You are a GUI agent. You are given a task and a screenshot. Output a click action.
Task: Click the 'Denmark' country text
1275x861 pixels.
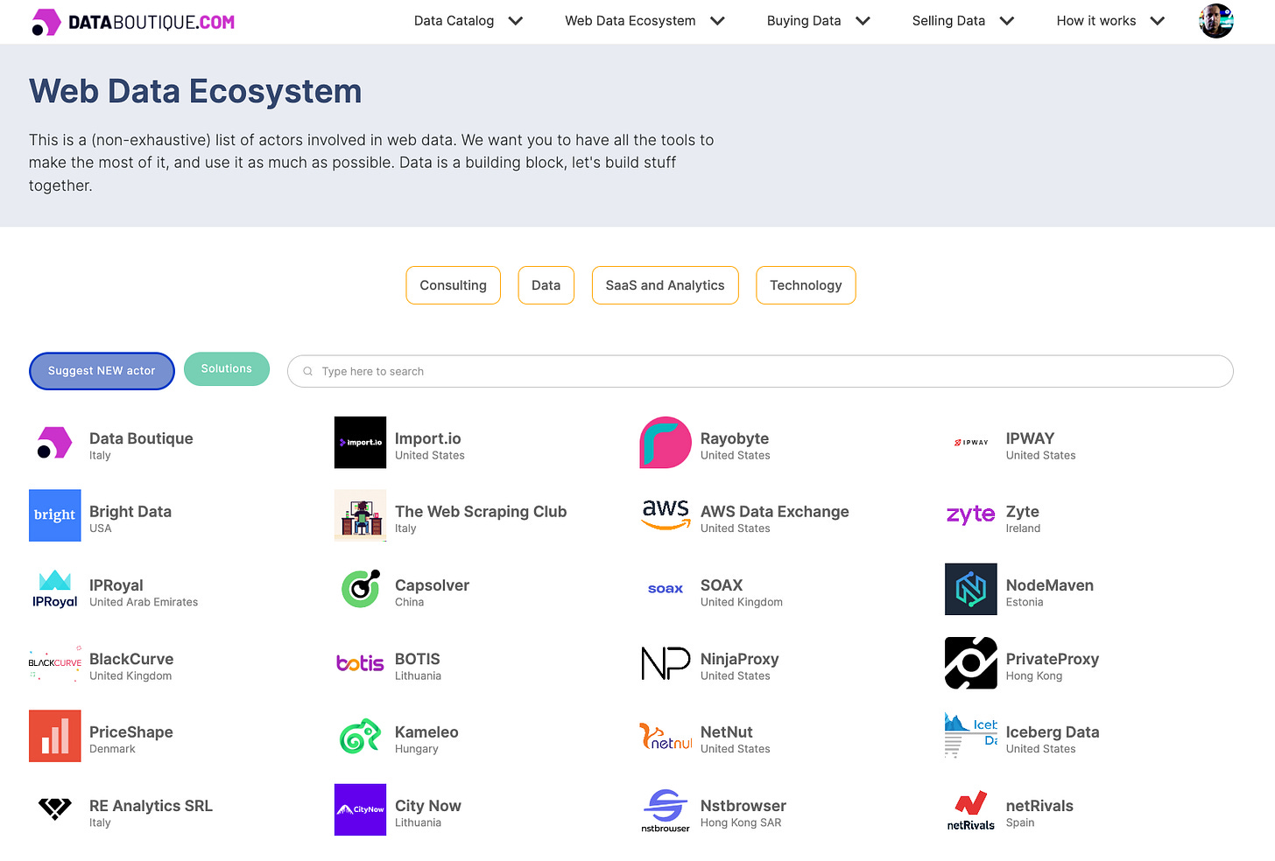coord(112,749)
